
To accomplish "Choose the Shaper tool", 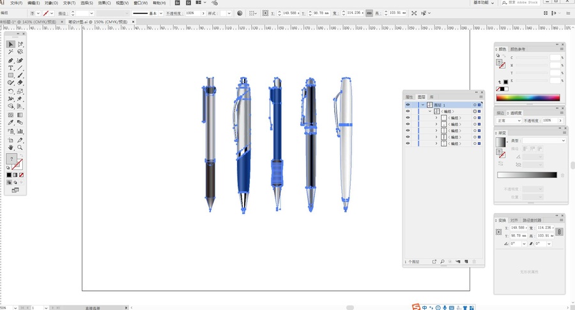I will coord(11,83).
